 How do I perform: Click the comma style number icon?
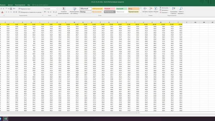pos(51,12)
